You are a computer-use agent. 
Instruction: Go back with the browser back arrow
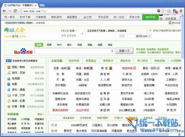point(4,11)
